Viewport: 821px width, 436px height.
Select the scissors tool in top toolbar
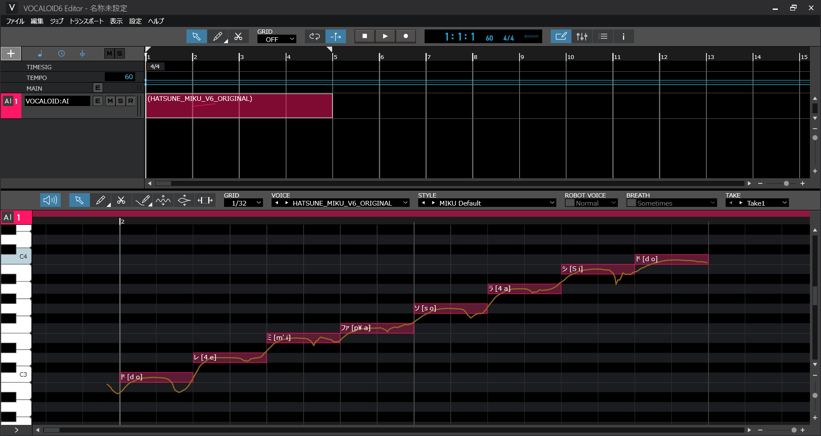click(x=239, y=36)
